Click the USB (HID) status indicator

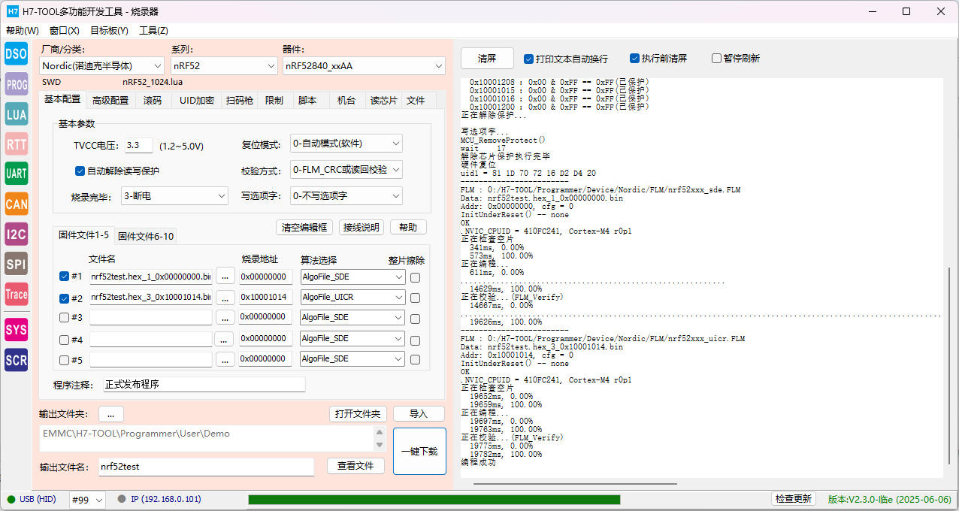tap(32, 500)
